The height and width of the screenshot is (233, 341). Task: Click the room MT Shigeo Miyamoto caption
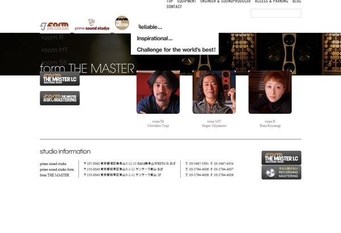tap(214, 123)
